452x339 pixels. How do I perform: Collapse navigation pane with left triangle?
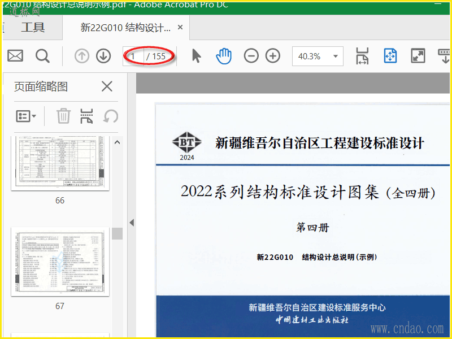132,223
